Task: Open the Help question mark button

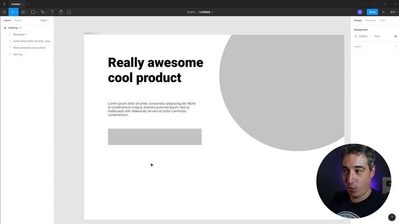Action: click(x=392, y=217)
